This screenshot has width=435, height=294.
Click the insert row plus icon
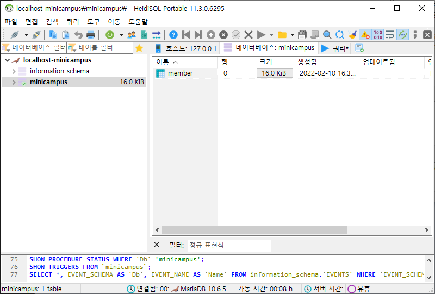click(211, 35)
